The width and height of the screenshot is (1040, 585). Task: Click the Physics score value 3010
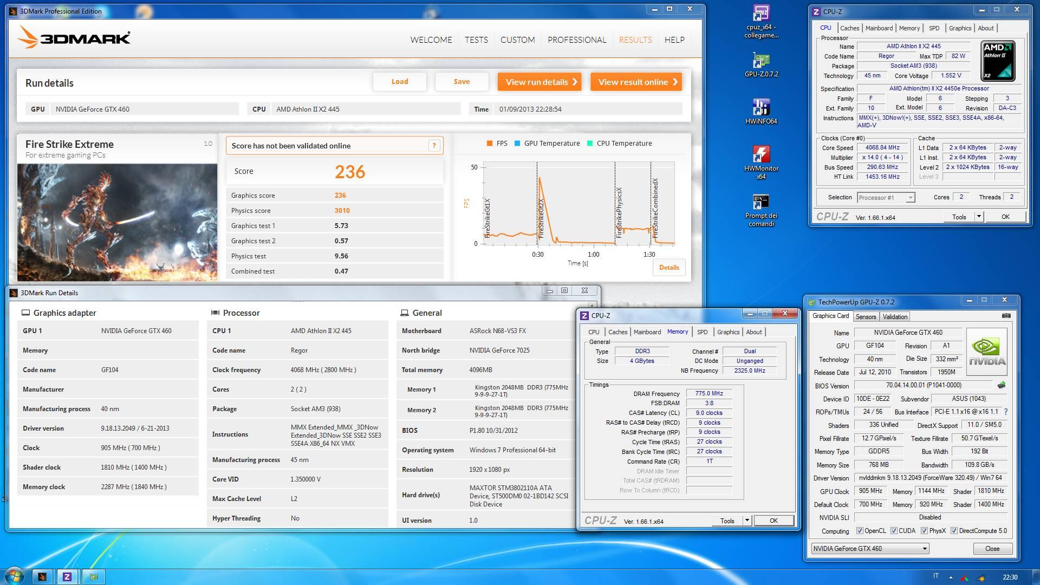pos(342,211)
